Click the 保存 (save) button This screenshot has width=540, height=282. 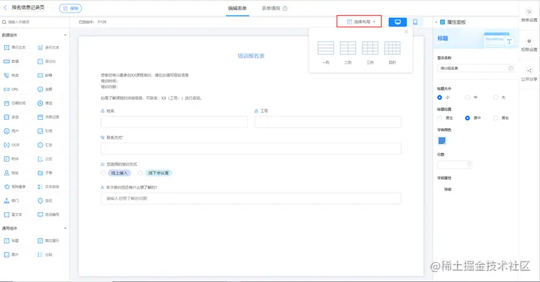[71, 8]
